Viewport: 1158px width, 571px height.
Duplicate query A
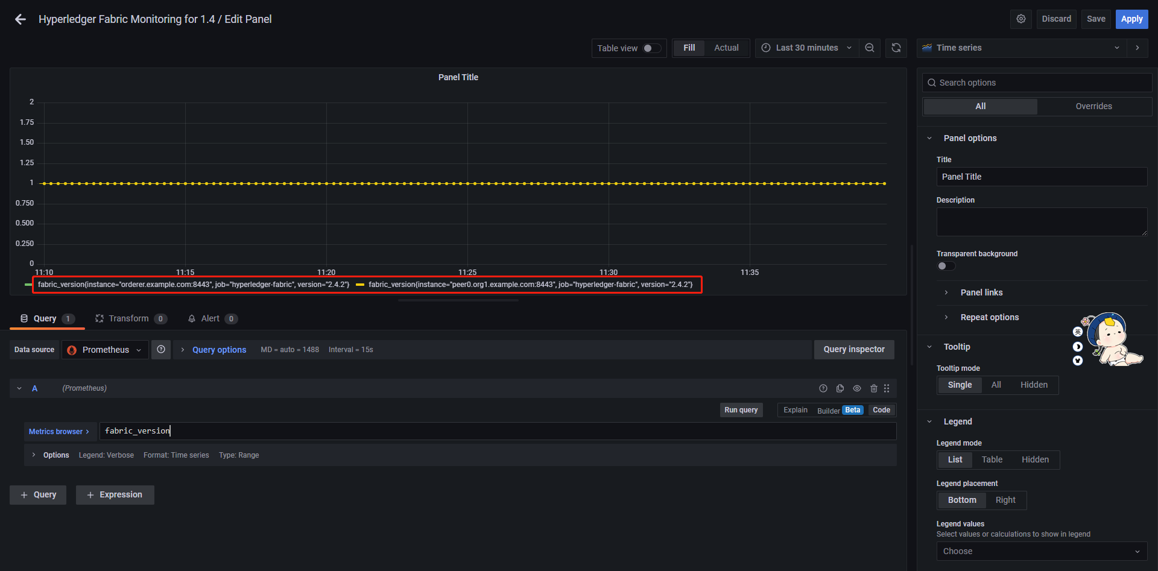coord(840,388)
